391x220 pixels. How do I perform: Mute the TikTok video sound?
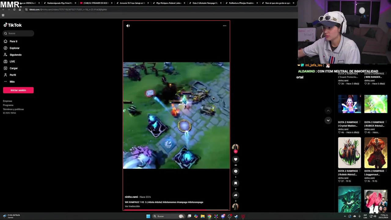(128, 26)
